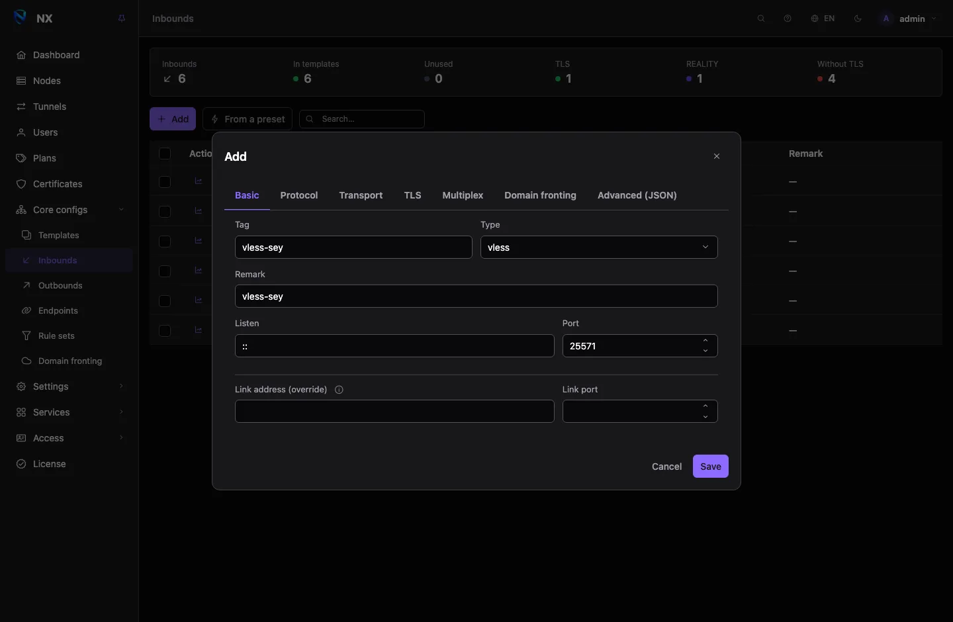This screenshot has height=622, width=953.
Task: Increase the Port value with the up arrow
Action: point(705,341)
